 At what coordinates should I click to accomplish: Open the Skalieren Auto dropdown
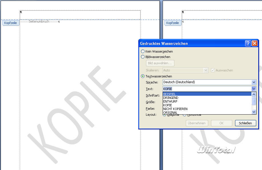pos(206,70)
